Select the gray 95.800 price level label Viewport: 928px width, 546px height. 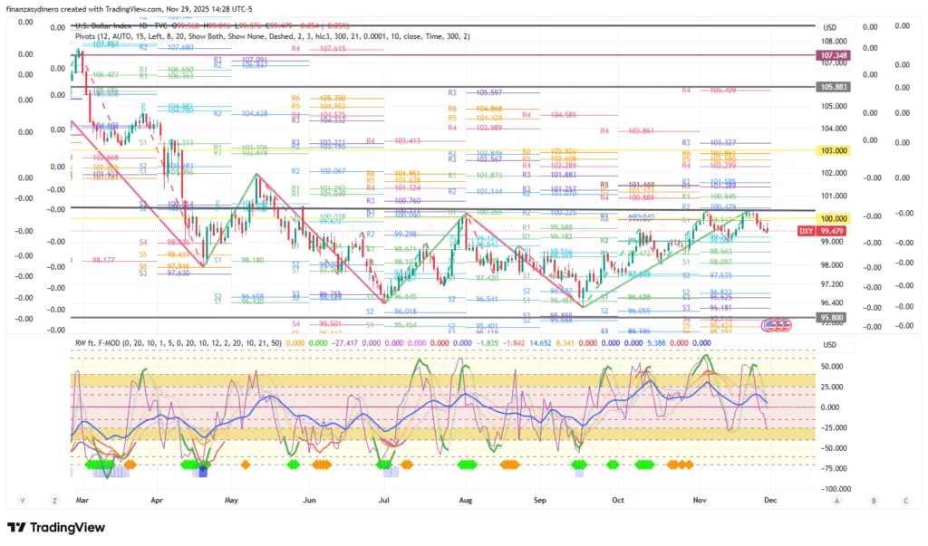833,318
